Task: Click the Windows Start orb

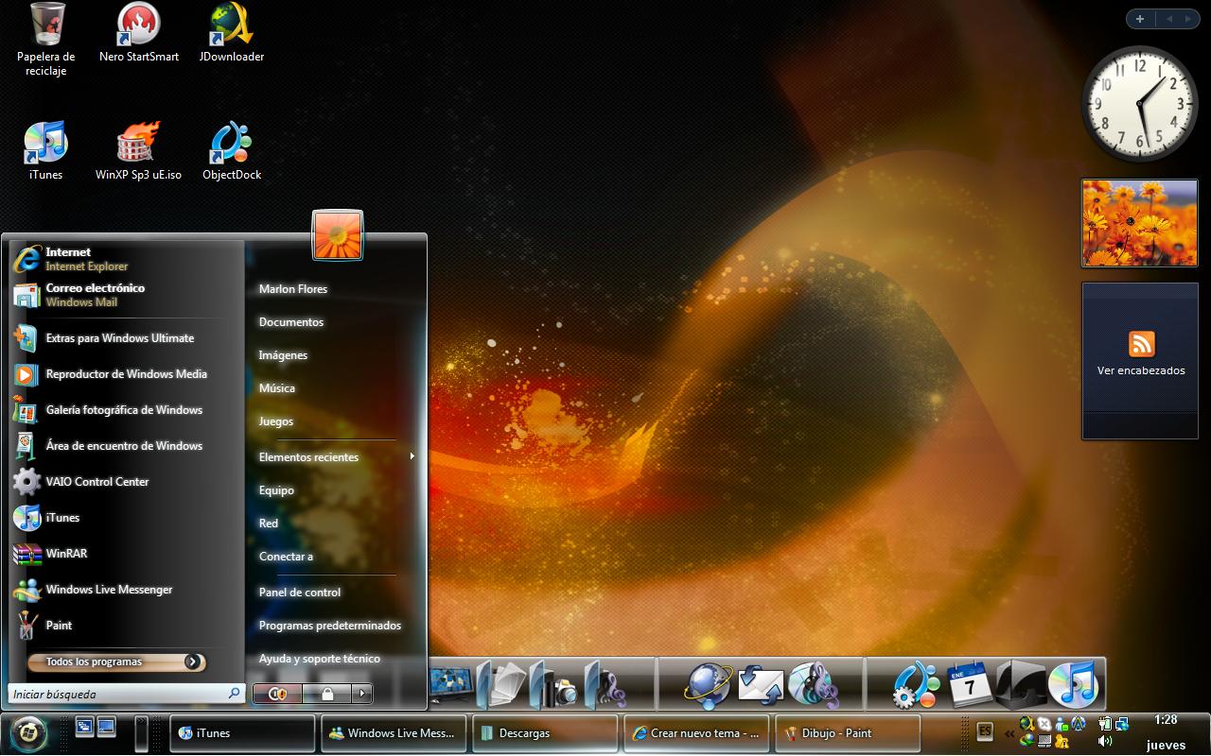Action: pos(29,732)
